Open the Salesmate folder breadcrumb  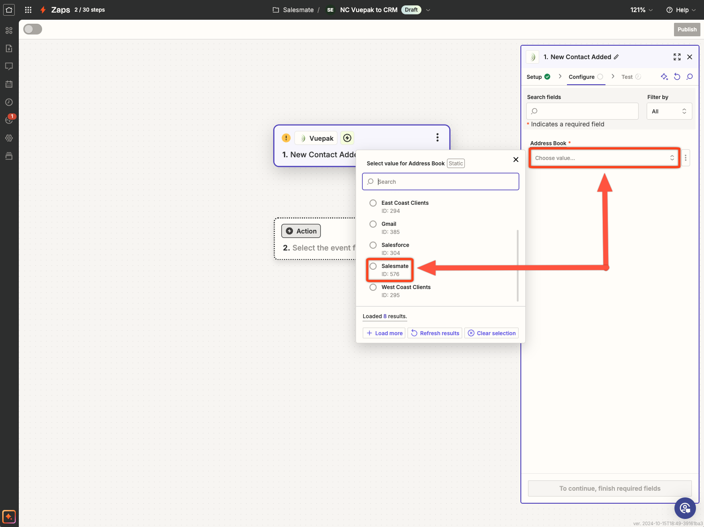[293, 10]
